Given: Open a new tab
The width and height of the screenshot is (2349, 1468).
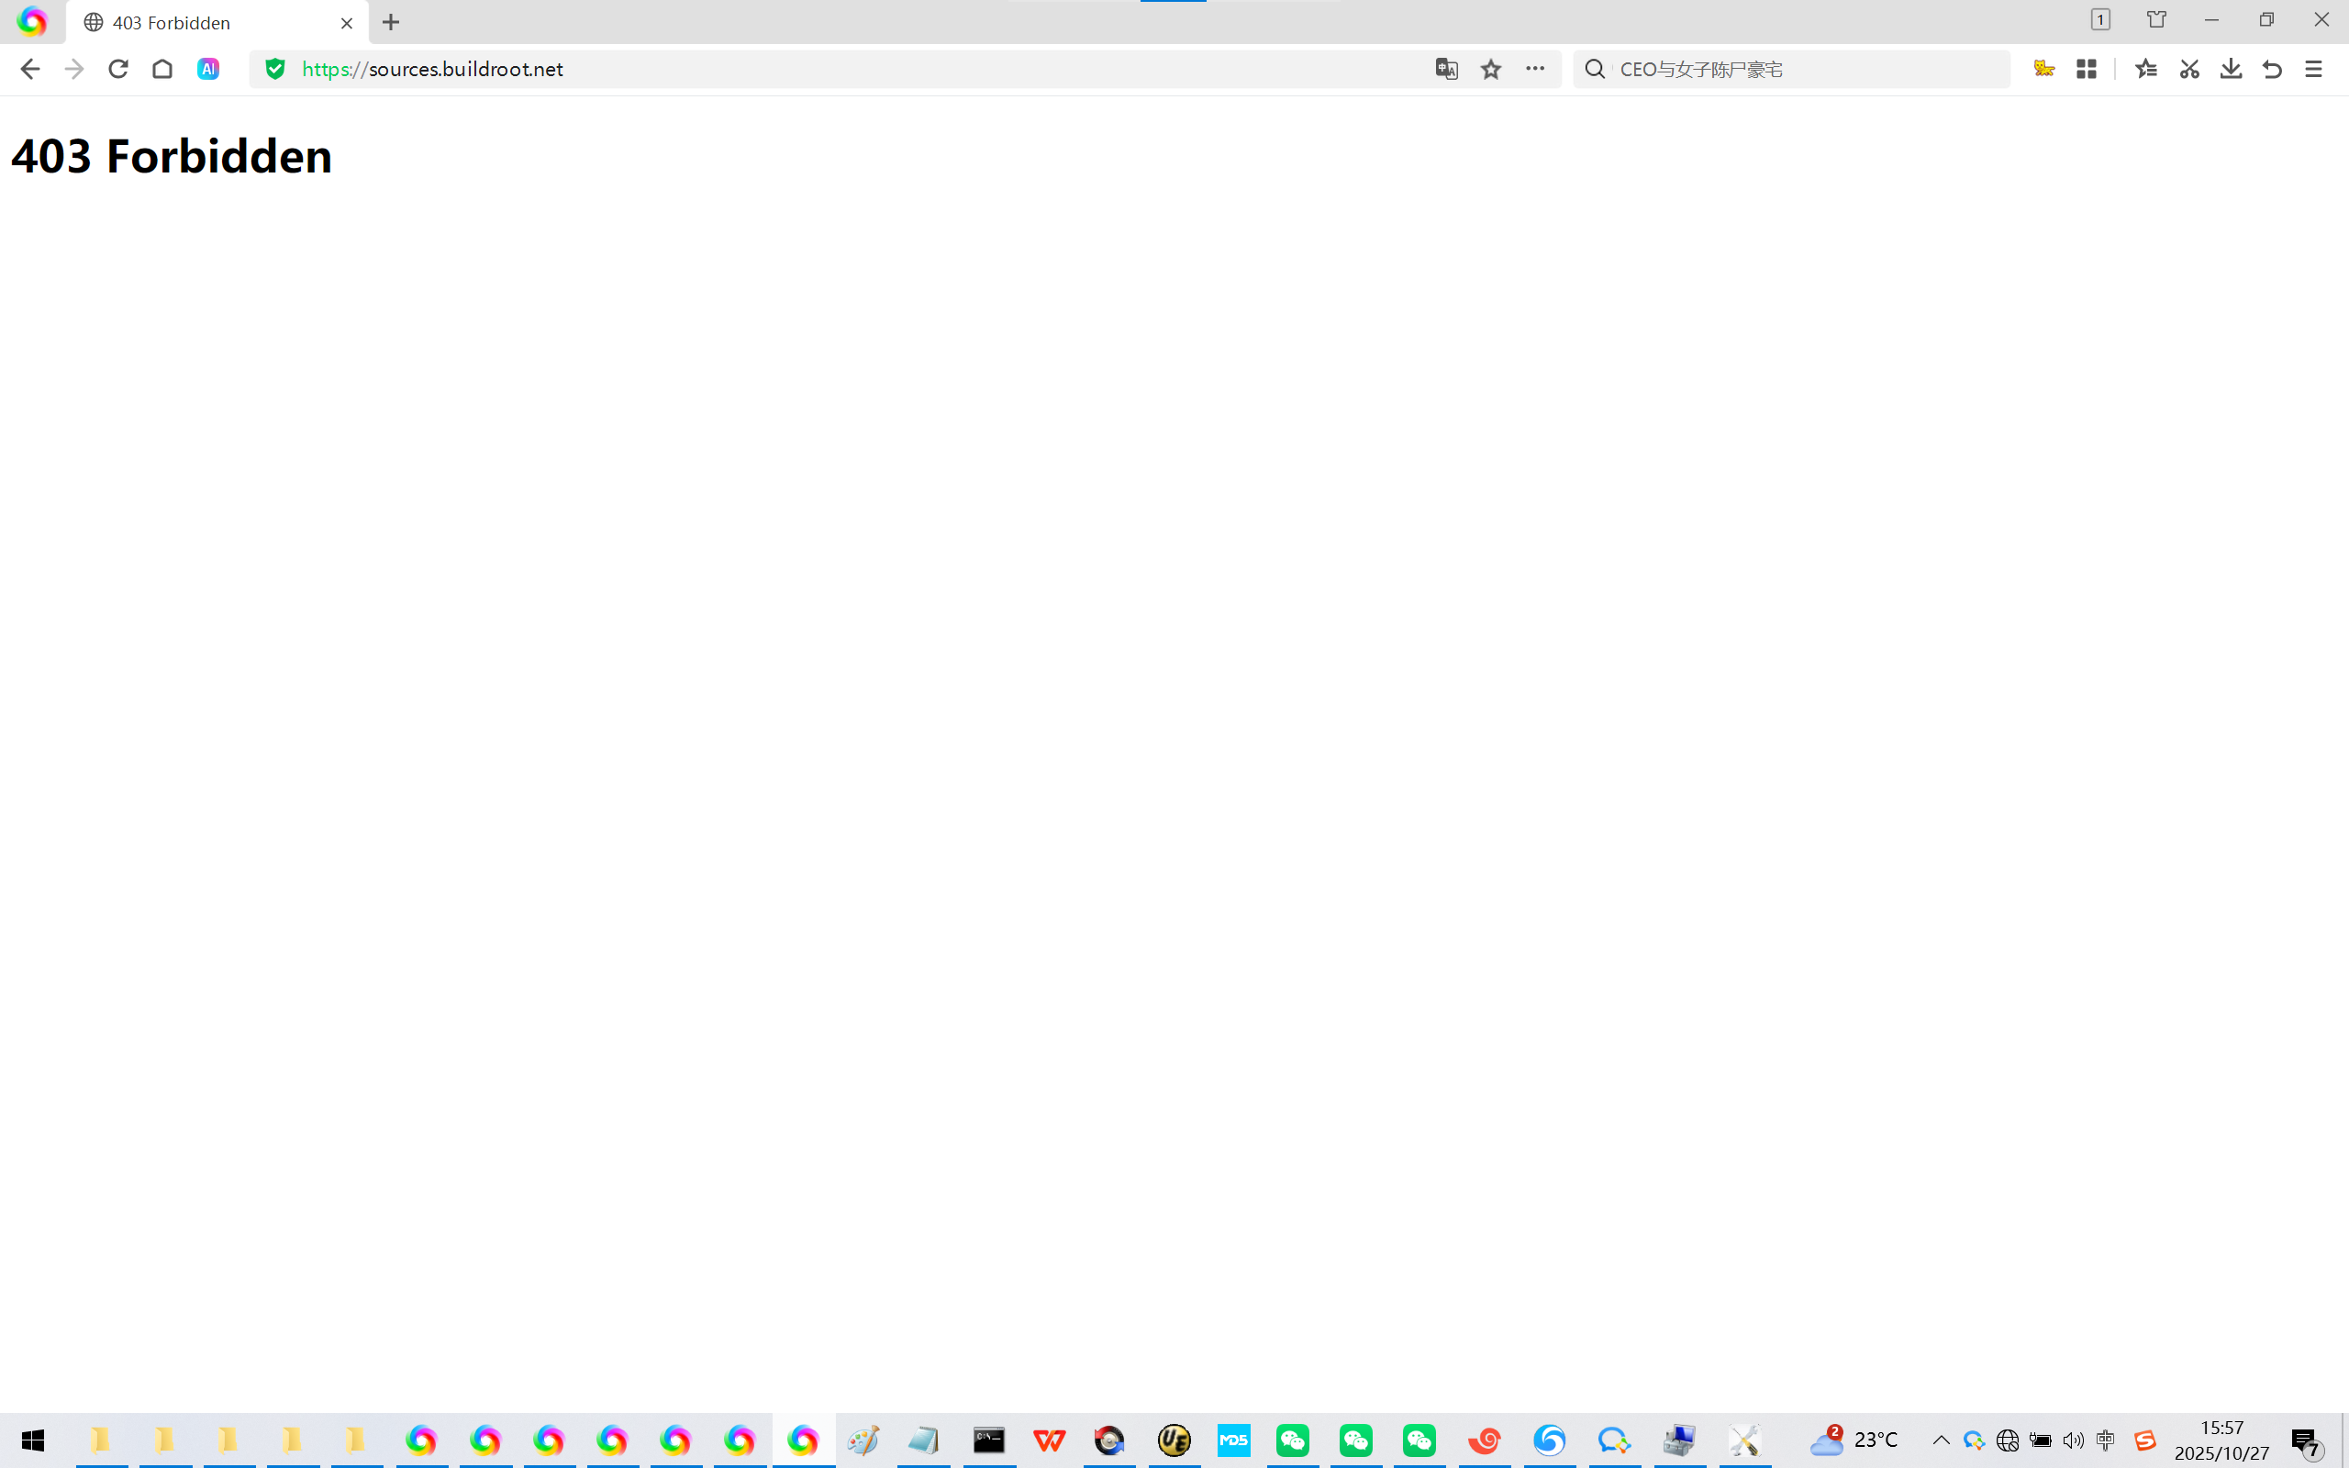Looking at the screenshot, I should [391, 22].
